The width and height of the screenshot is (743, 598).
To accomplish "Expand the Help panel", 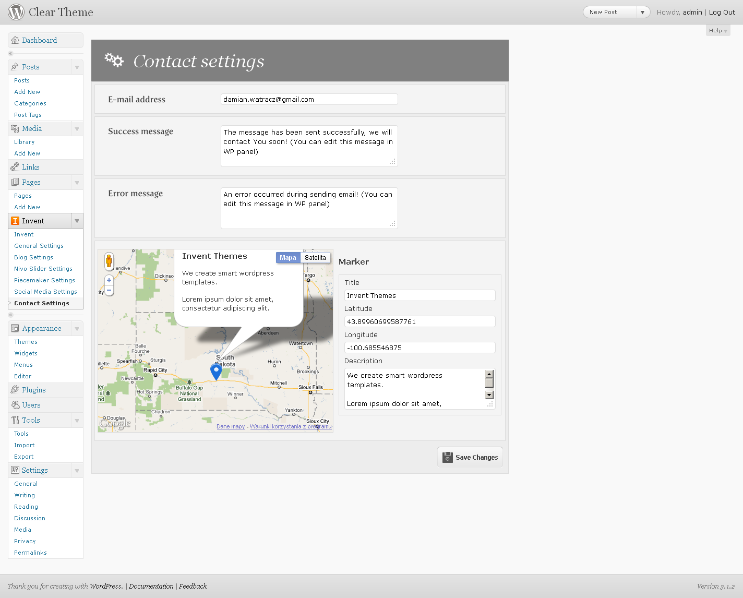I will click(x=717, y=31).
